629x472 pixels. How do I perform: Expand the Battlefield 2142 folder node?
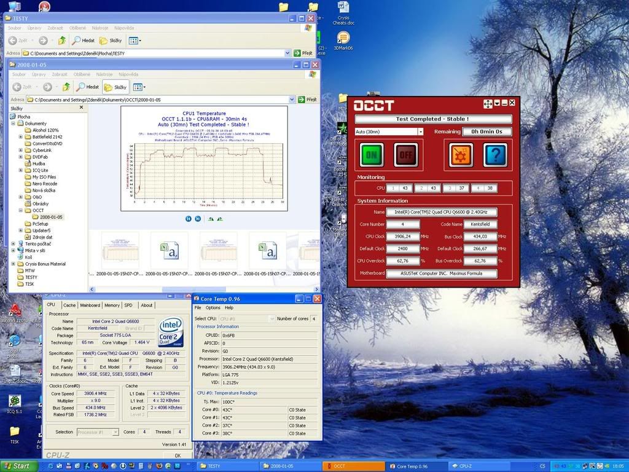[20, 137]
